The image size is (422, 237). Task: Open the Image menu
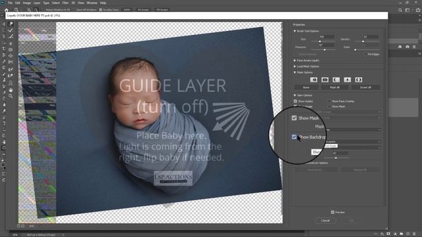click(26, 3)
